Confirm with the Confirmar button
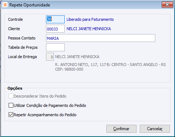The image size is (175, 137). click(121, 129)
